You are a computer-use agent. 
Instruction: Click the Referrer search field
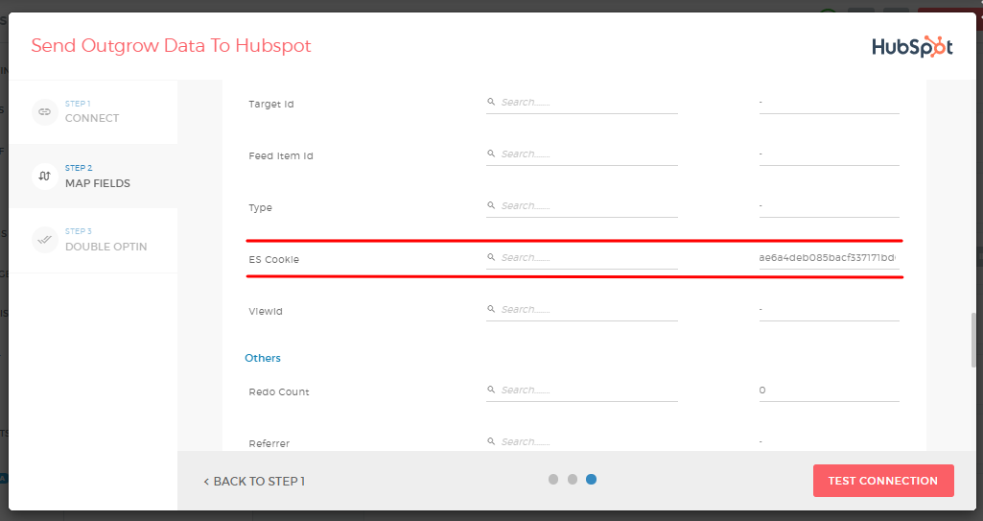582,442
